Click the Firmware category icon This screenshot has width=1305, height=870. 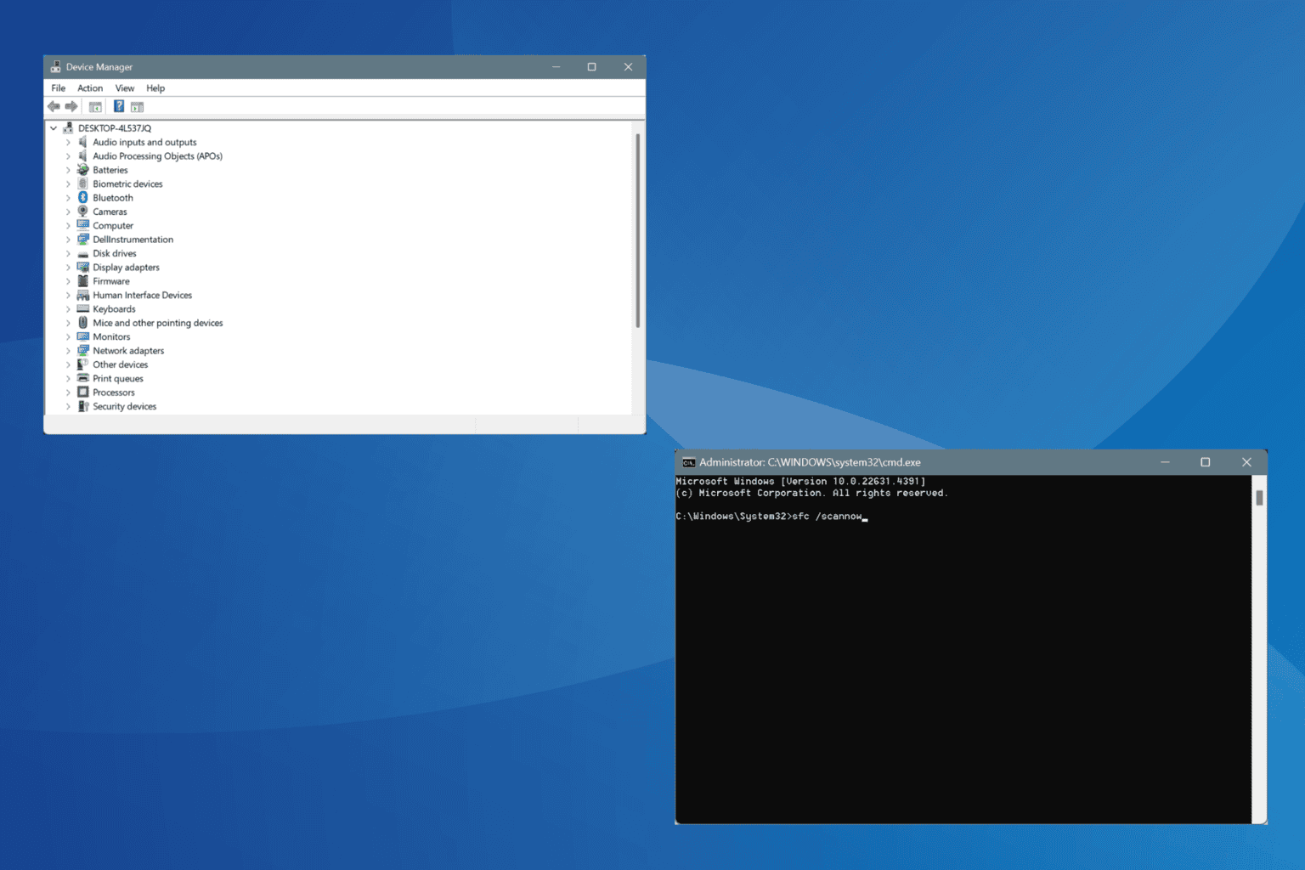click(x=82, y=281)
